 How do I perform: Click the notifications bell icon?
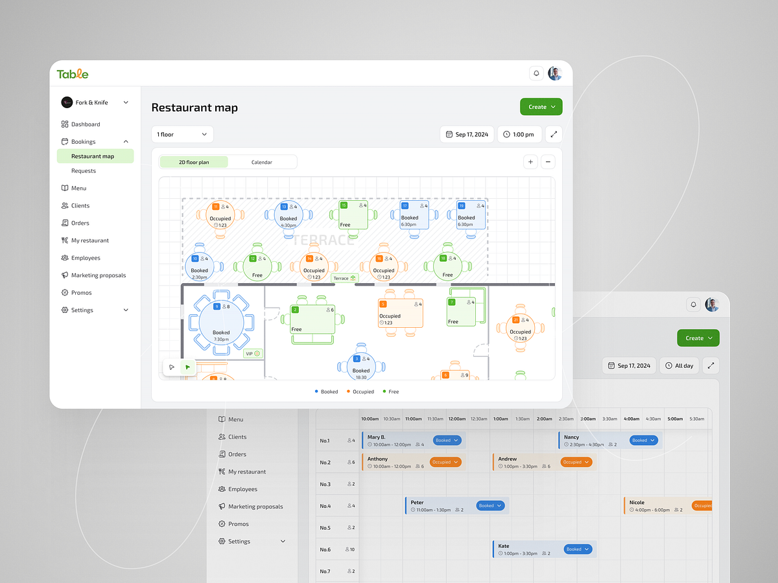536,73
